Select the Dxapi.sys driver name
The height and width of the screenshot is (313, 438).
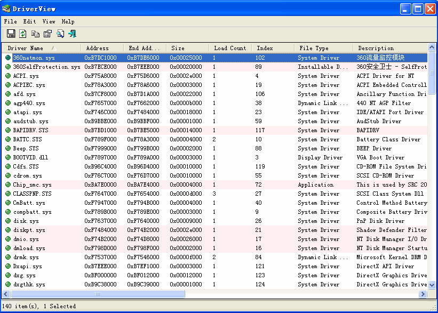pos(27,267)
